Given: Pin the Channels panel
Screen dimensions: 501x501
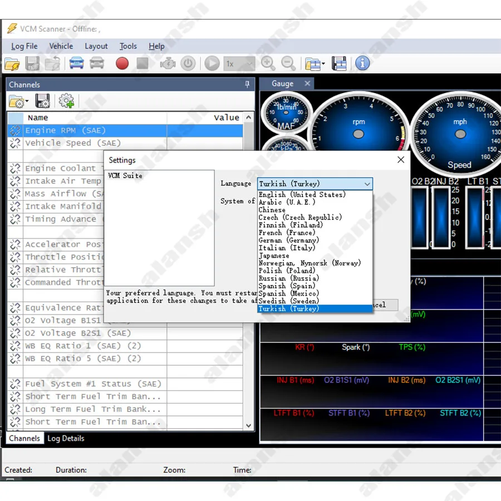Looking at the screenshot, I should tap(247, 85).
